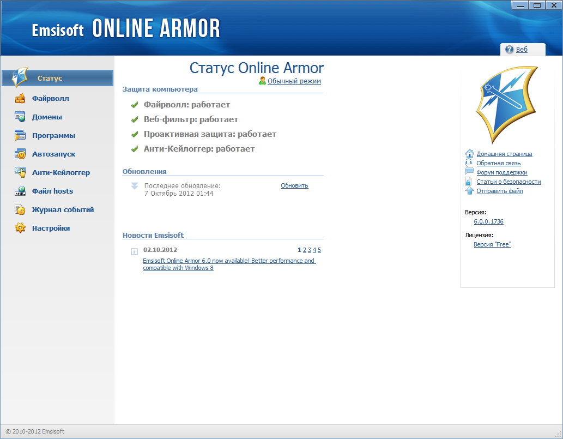Go to news page 4
The height and width of the screenshot is (439, 563).
pyautogui.click(x=314, y=250)
